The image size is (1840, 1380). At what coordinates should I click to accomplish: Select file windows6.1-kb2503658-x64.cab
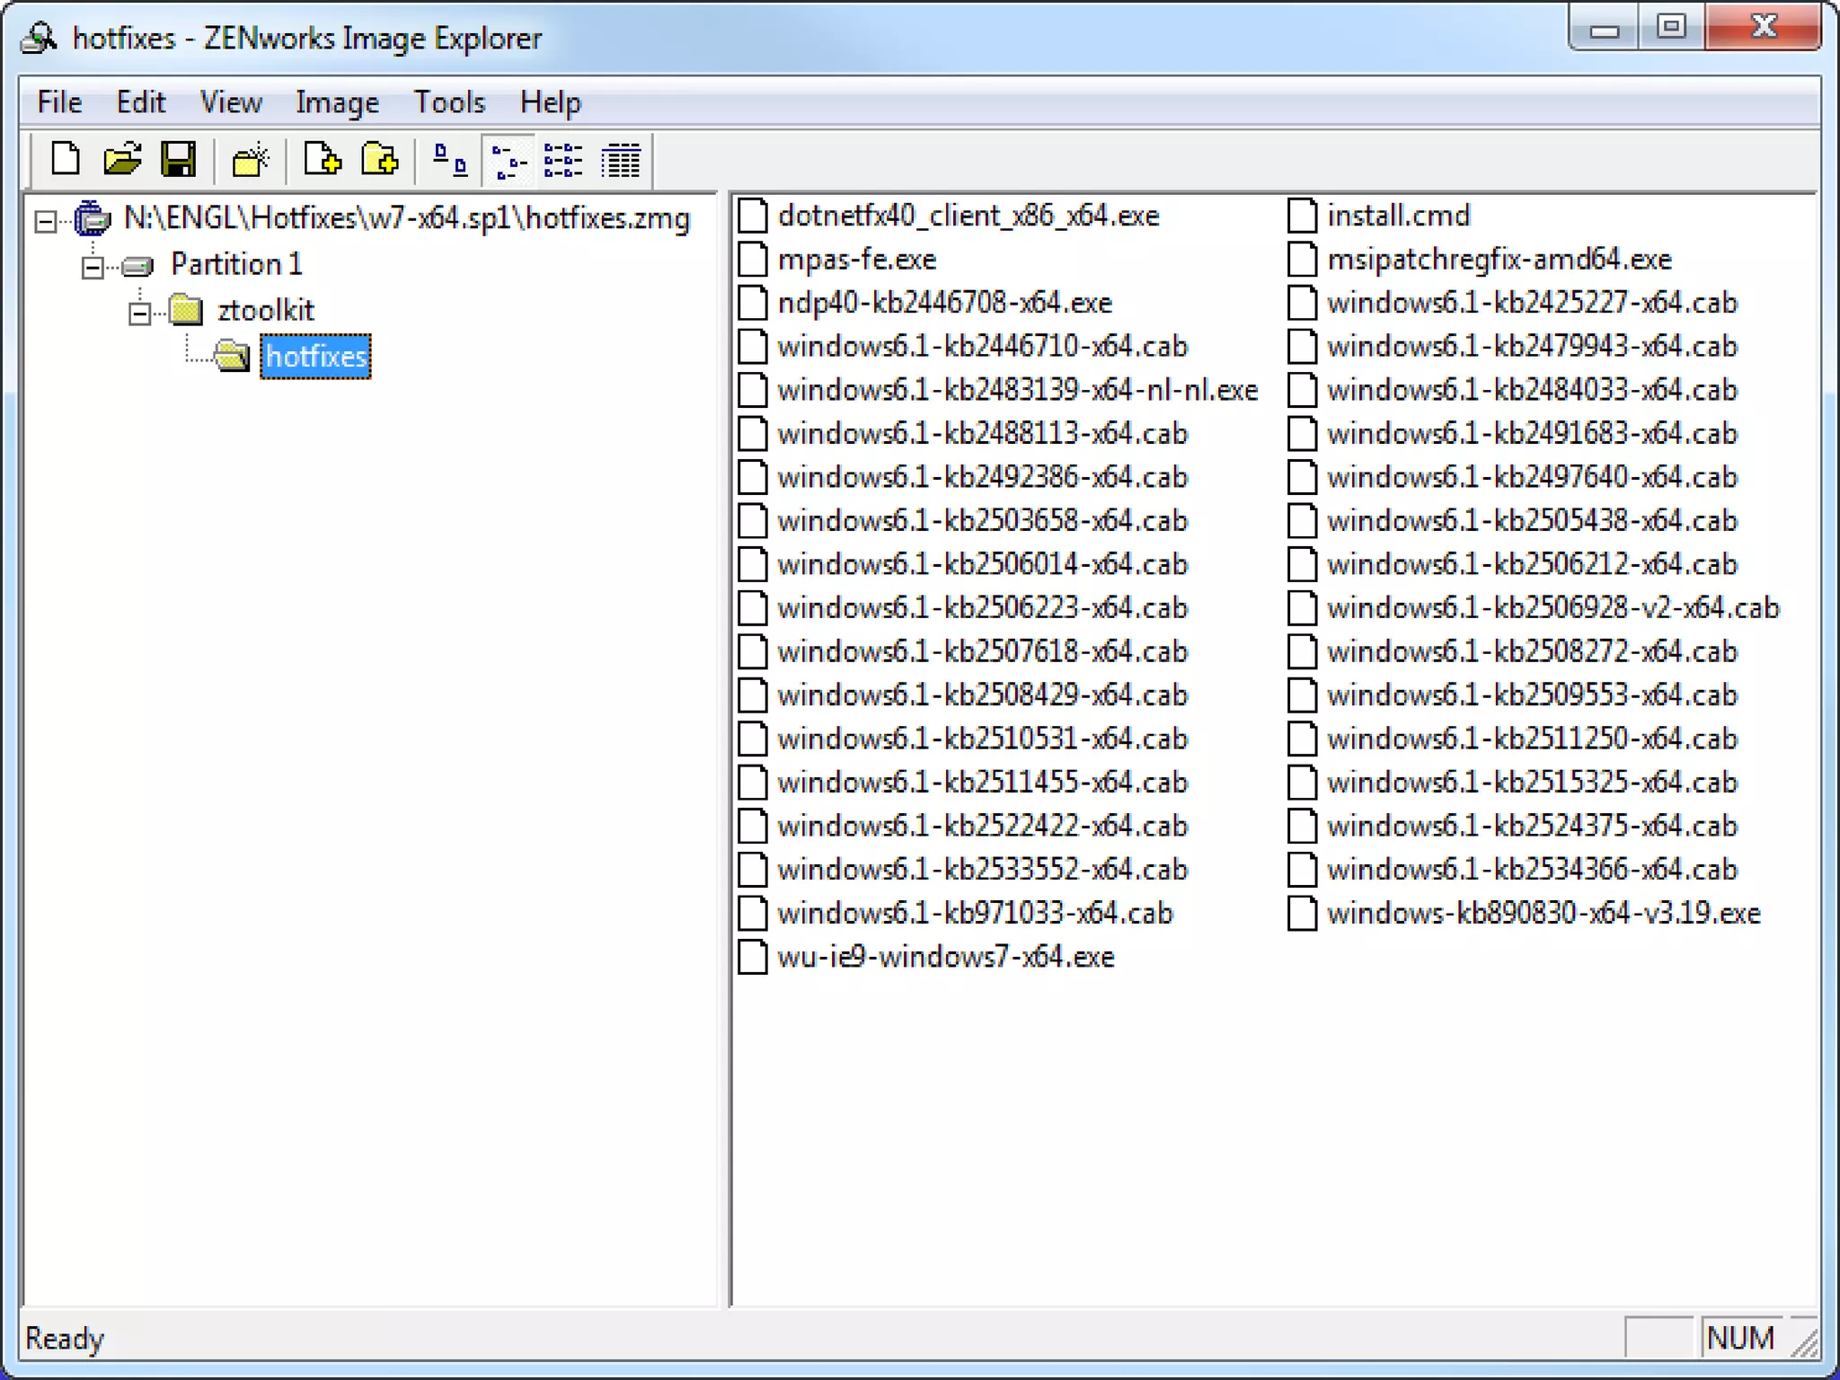tap(983, 520)
